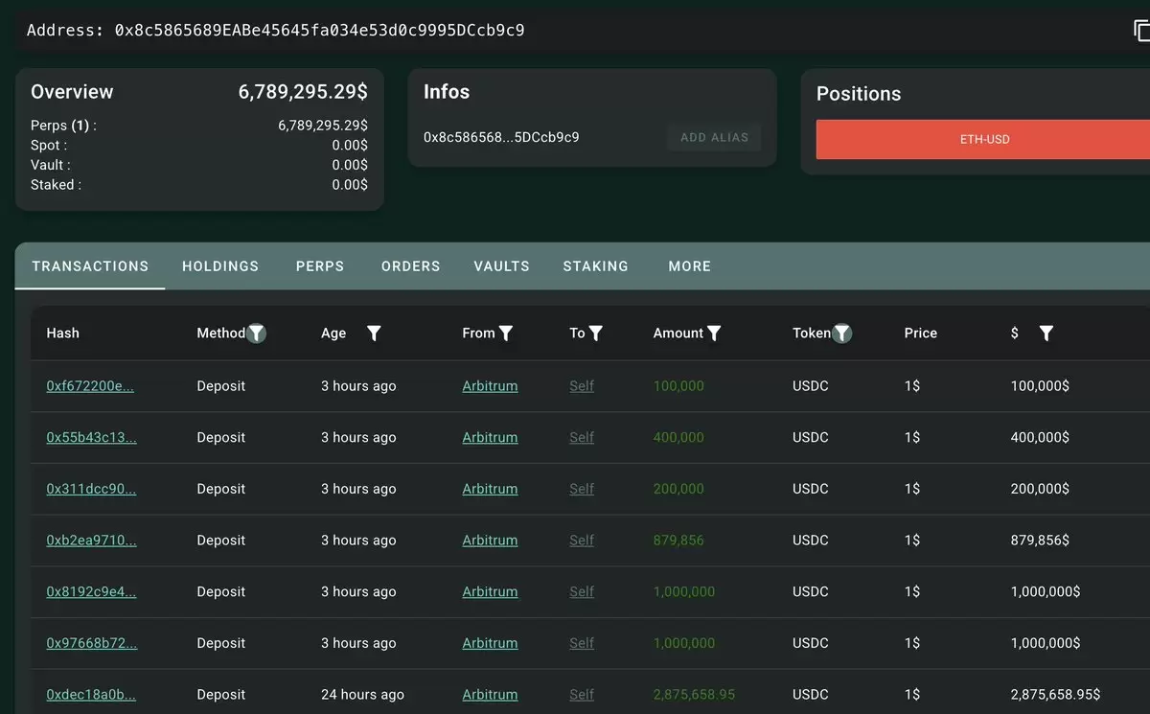Click Arbitrum link in the 879,856 deposit row
The width and height of the screenshot is (1150, 714).
coord(490,541)
